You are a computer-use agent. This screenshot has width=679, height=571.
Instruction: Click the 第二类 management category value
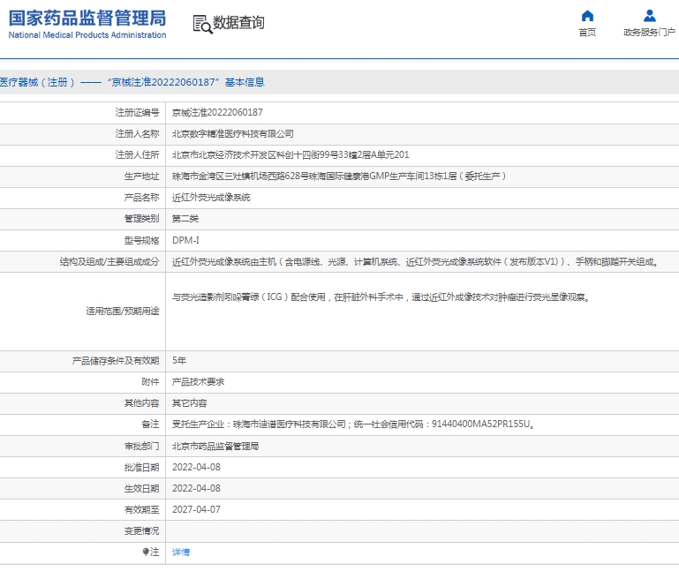(185, 219)
